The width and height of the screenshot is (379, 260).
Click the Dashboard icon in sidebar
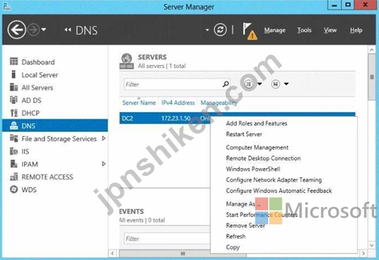tap(13, 61)
